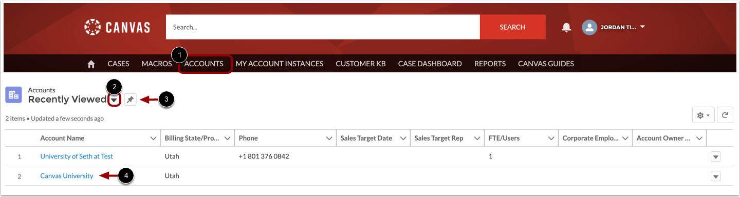Open Jordan user profile menu arrow
740x197 pixels.
642,27
